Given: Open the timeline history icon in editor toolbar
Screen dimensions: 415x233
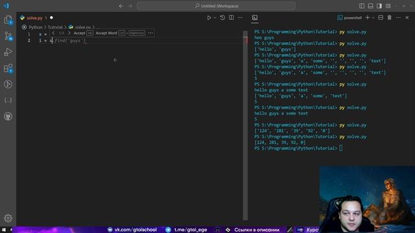Looking at the screenshot, I should (222, 17).
